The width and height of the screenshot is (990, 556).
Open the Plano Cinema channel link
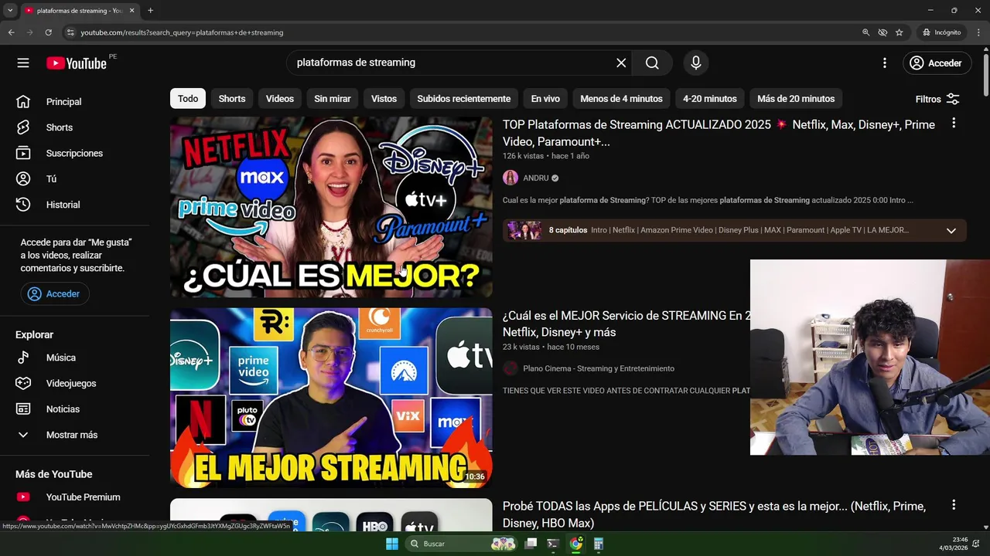599,369
